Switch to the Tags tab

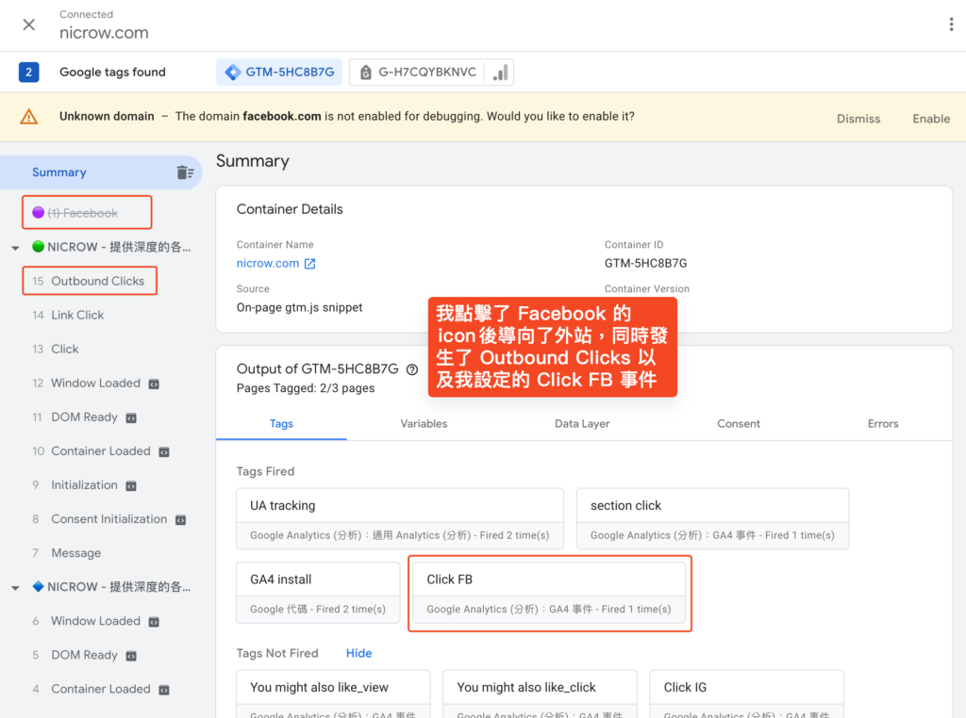tap(281, 423)
